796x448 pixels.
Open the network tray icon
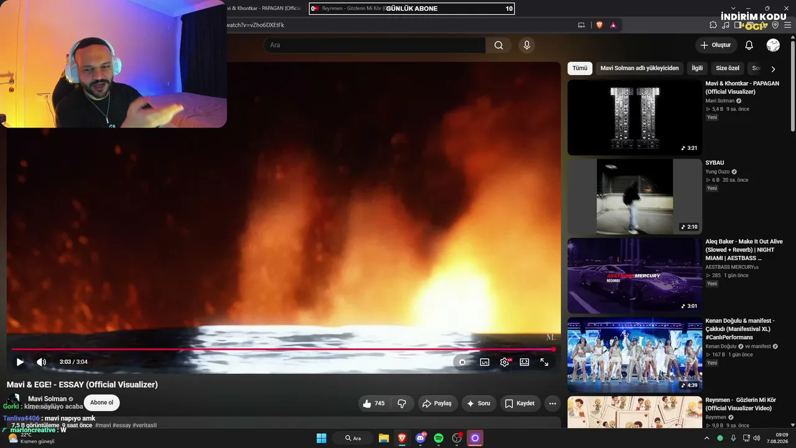[x=746, y=438]
